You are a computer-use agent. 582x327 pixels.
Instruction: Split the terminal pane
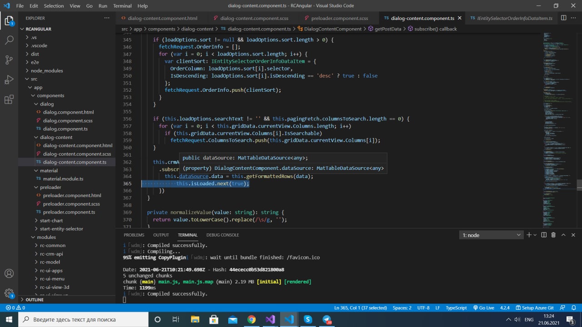point(543,235)
